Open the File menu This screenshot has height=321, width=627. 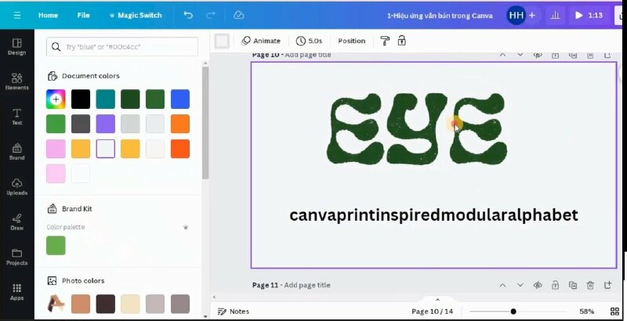point(83,15)
